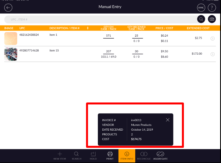This screenshot has width=221, height=163.
Task: Open help with question mark icon
Action: point(212,8)
